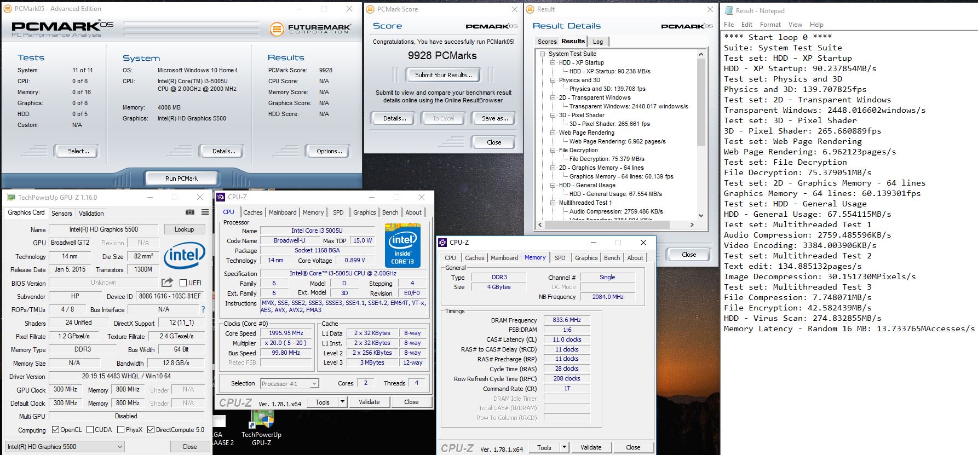This screenshot has height=455, width=978.
Task: Open Format menu in Notepad
Action: coord(770,25)
